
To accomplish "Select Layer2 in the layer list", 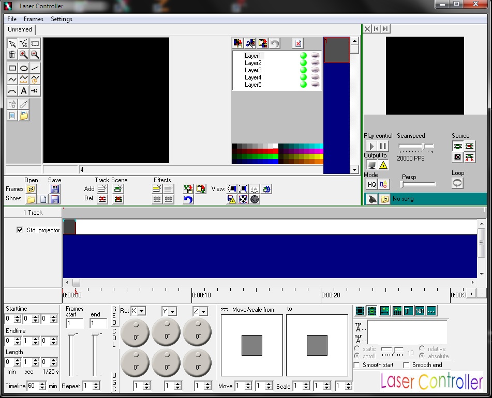I will click(253, 63).
